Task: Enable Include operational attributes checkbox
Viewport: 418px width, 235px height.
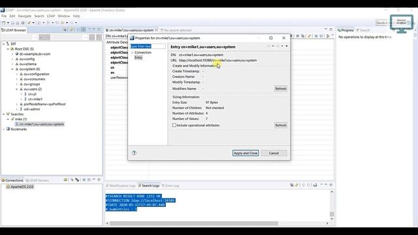Action: point(174,125)
